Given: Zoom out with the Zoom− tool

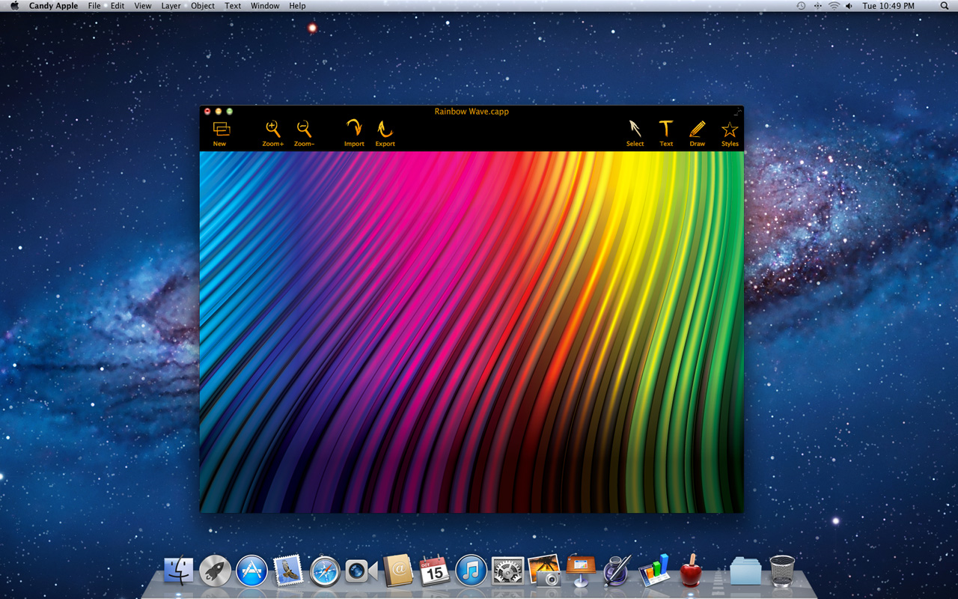Looking at the screenshot, I should 304,133.
